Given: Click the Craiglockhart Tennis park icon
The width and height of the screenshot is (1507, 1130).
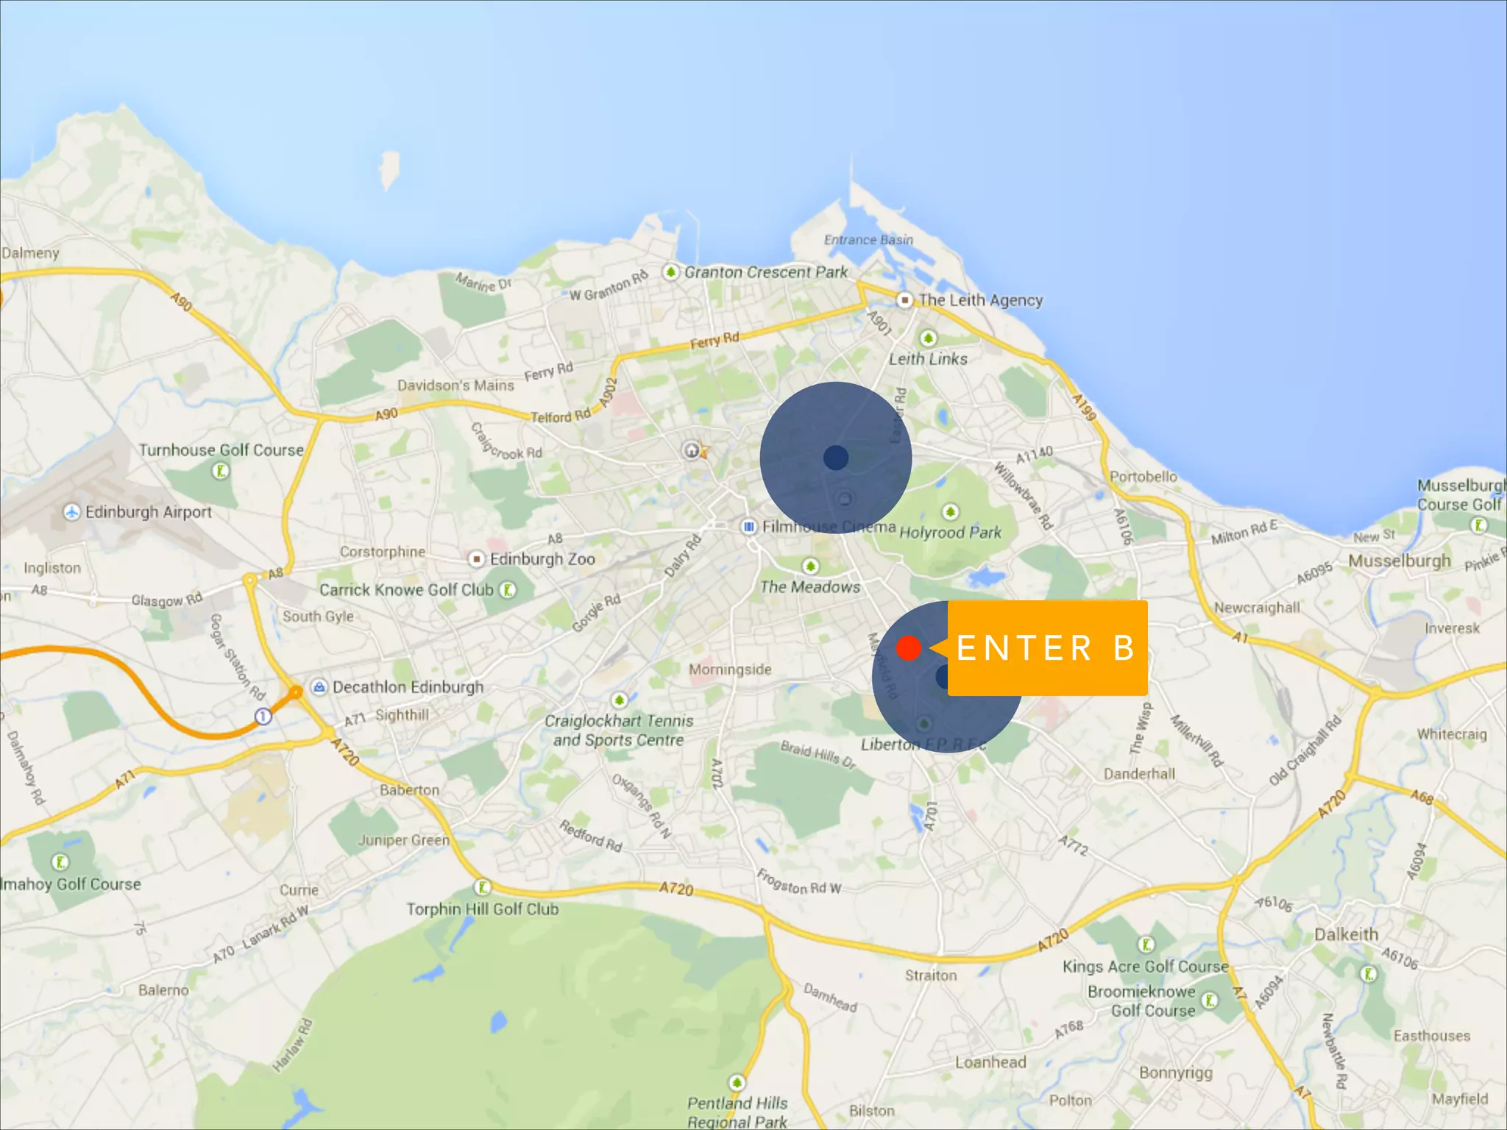Looking at the screenshot, I should [x=620, y=699].
